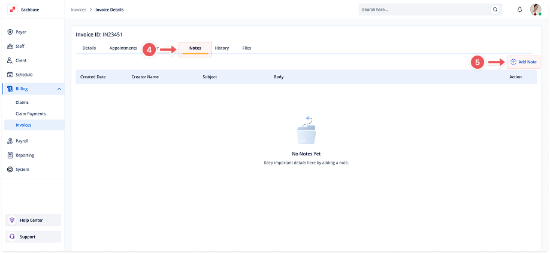
Task: Switch to the Files tab
Action: coord(247,48)
